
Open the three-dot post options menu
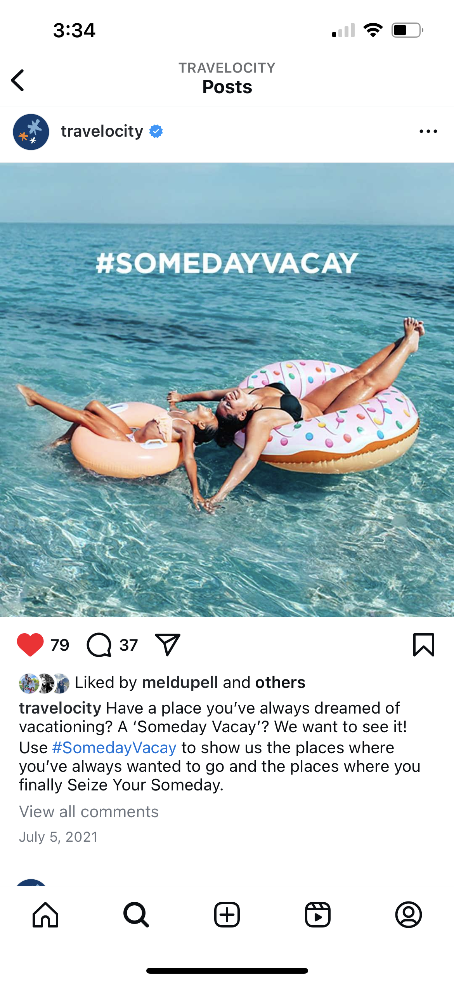428,131
